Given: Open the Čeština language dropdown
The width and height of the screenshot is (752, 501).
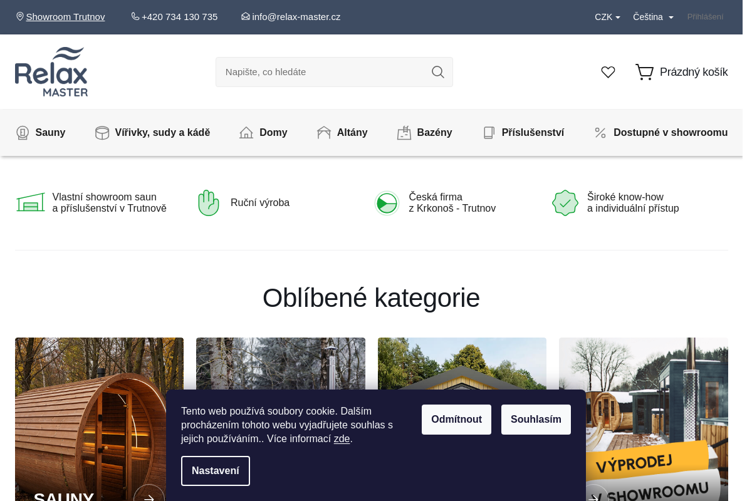Looking at the screenshot, I should tap(653, 17).
